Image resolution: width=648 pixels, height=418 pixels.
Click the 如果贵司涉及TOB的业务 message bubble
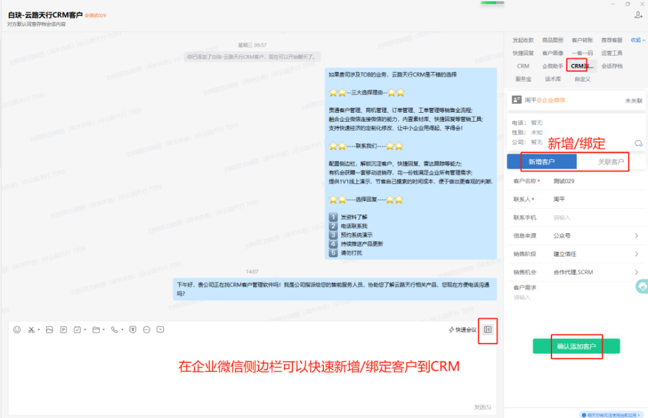[411, 164]
